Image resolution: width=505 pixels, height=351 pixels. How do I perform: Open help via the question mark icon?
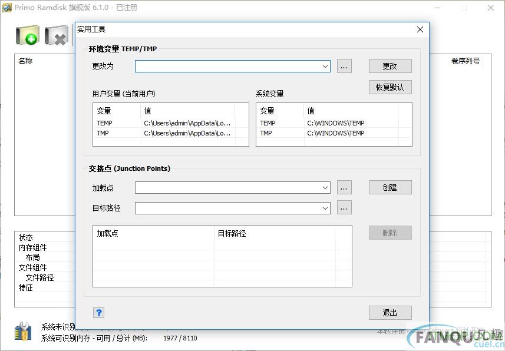[x=98, y=312]
